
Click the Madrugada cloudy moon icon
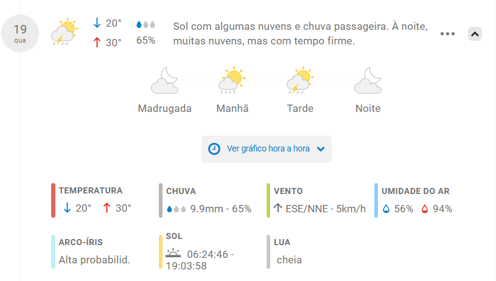point(165,80)
